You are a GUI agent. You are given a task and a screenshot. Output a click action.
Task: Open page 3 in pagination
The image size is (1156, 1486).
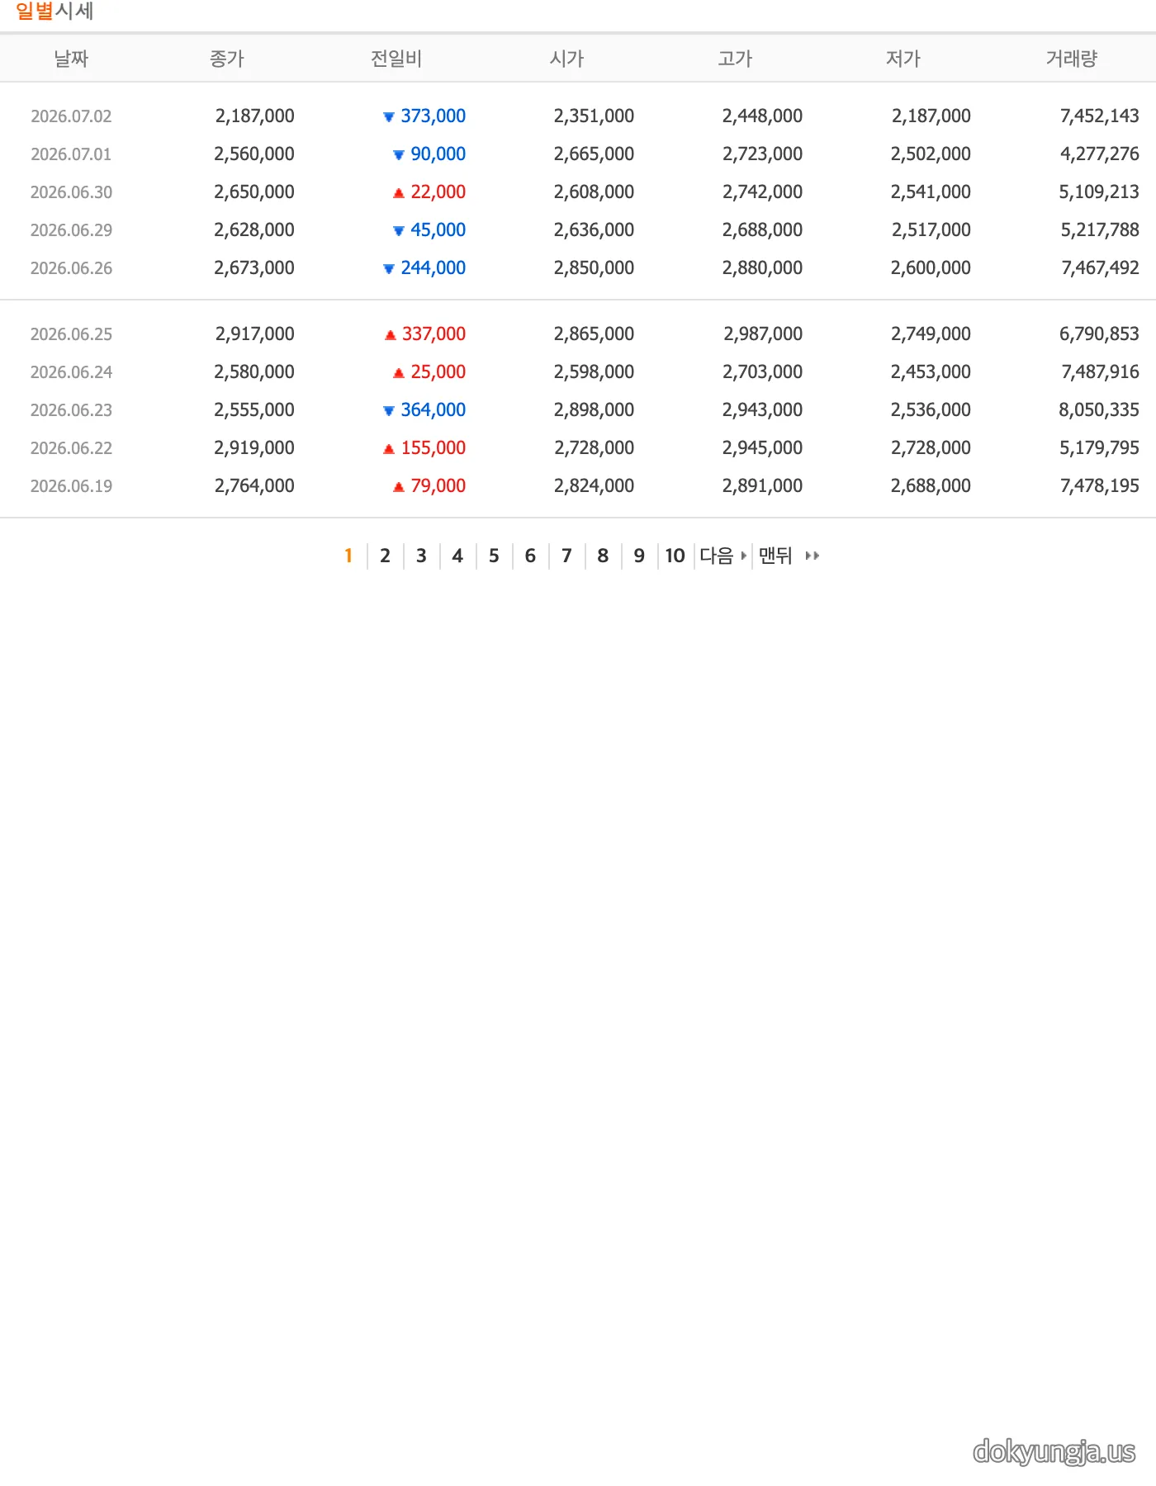coord(421,556)
